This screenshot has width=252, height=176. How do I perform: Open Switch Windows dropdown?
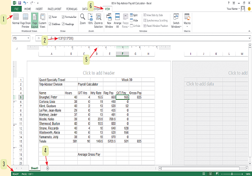[x=176, y=21]
